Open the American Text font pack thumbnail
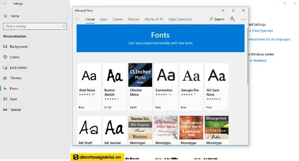299x161 pixels. click(x=140, y=128)
